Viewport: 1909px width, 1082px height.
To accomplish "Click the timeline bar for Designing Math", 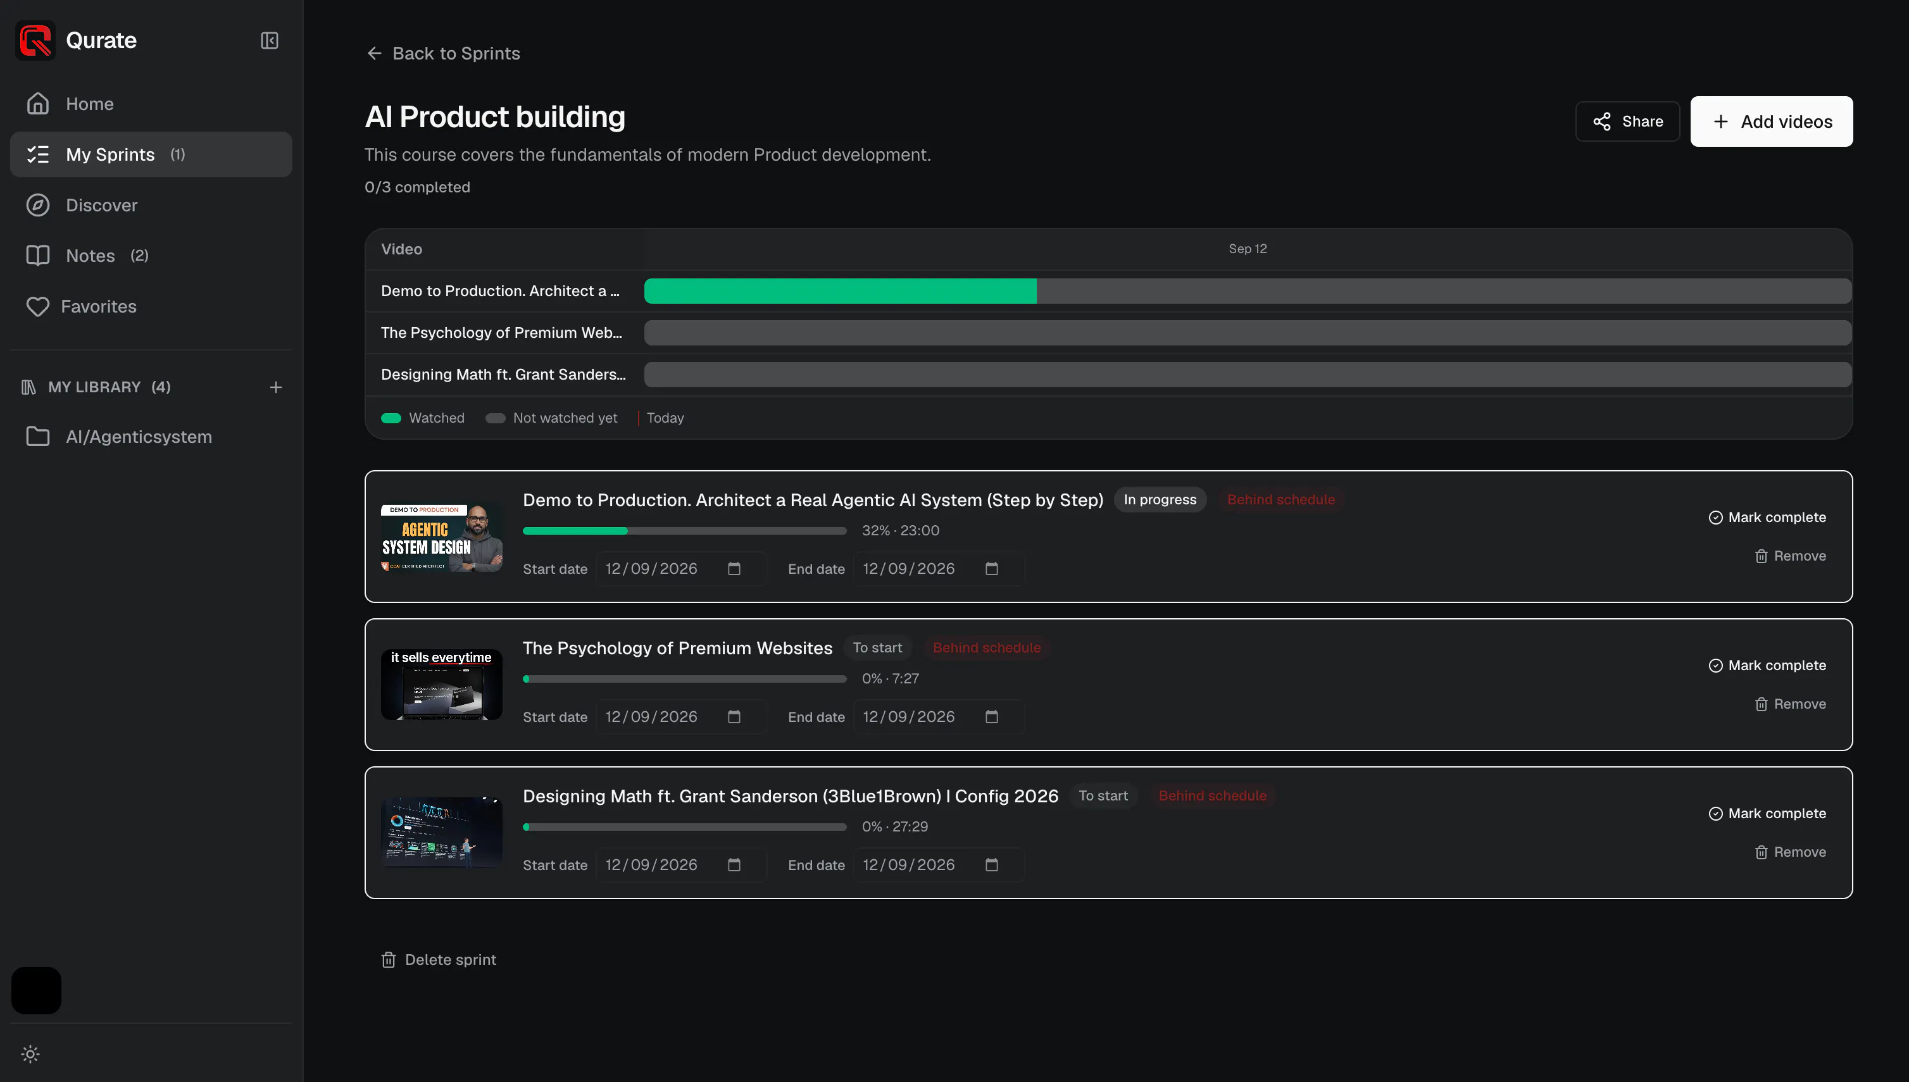I will pos(1248,375).
